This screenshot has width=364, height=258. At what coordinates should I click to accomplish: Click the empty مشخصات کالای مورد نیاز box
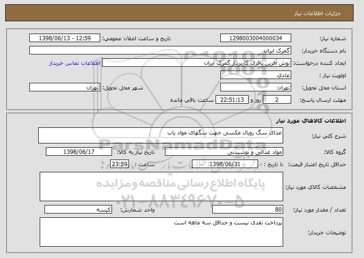coord(161,187)
